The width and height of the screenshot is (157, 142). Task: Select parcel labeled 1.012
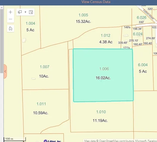[x=106, y=35]
